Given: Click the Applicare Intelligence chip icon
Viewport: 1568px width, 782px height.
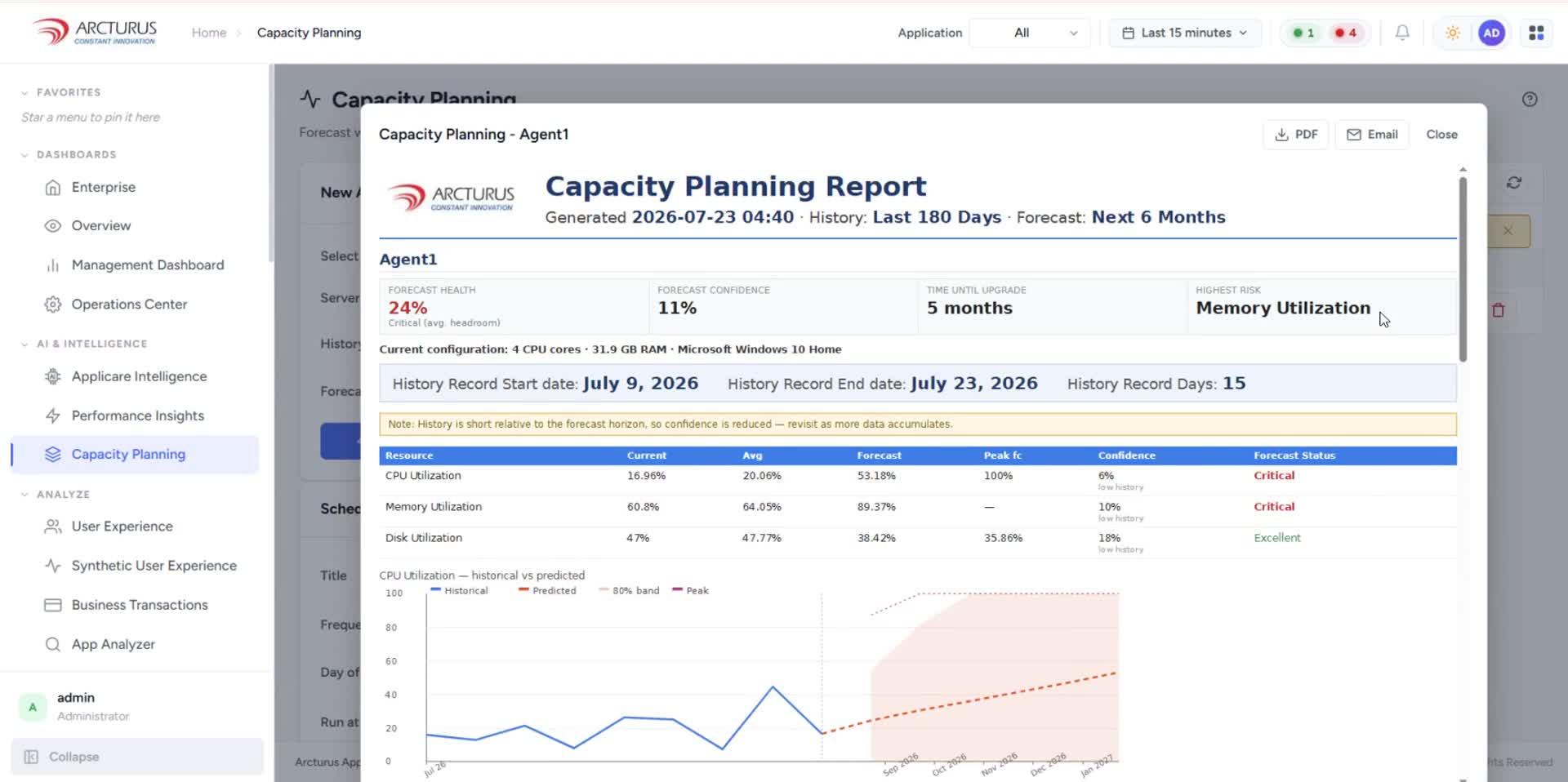Looking at the screenshot, I should click(53, 376).
